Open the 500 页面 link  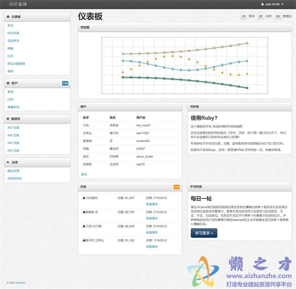click(x=13, y=143)
